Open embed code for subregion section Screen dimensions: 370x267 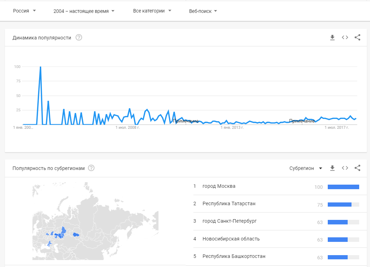pos(345,168)
